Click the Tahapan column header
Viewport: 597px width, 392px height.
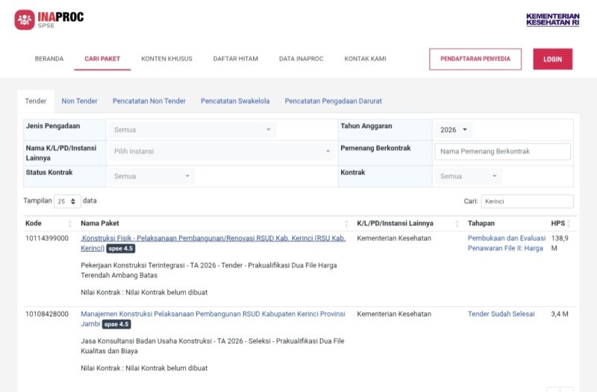click(481, 224)
